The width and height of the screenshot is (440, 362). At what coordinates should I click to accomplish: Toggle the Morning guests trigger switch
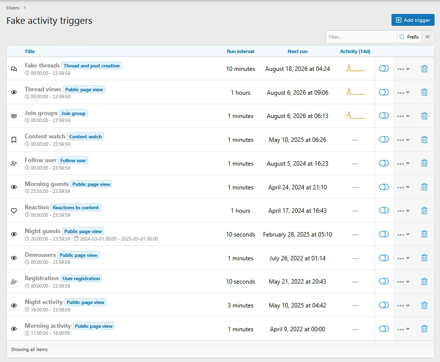384,187
